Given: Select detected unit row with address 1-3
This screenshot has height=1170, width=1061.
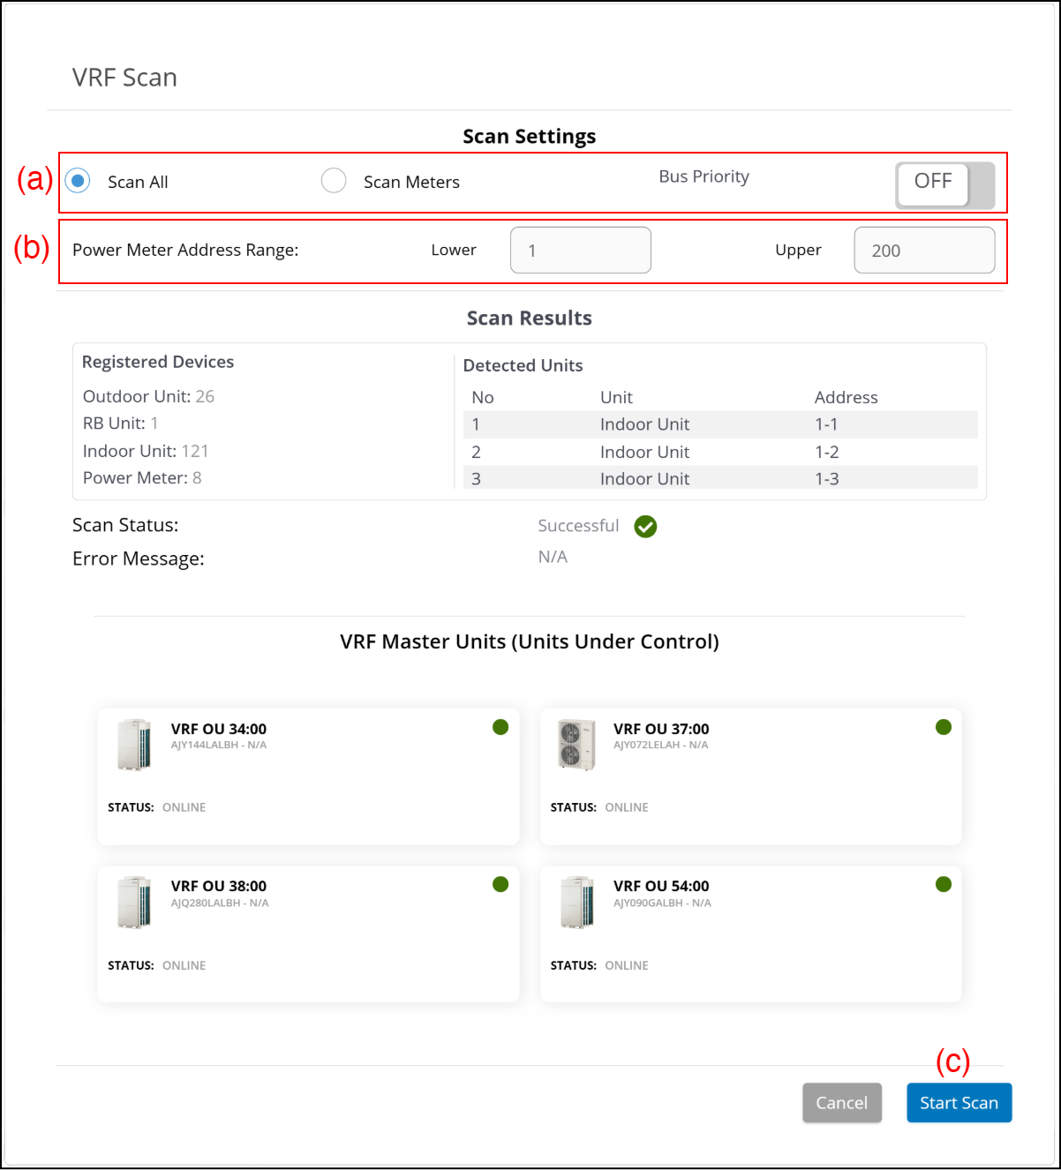Looking at the screenshot, I should click(719, 478).
